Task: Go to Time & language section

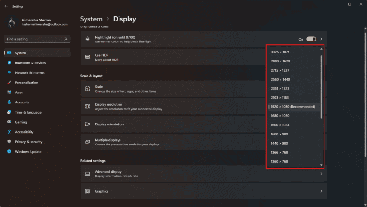Action: [x=28, y=112]
